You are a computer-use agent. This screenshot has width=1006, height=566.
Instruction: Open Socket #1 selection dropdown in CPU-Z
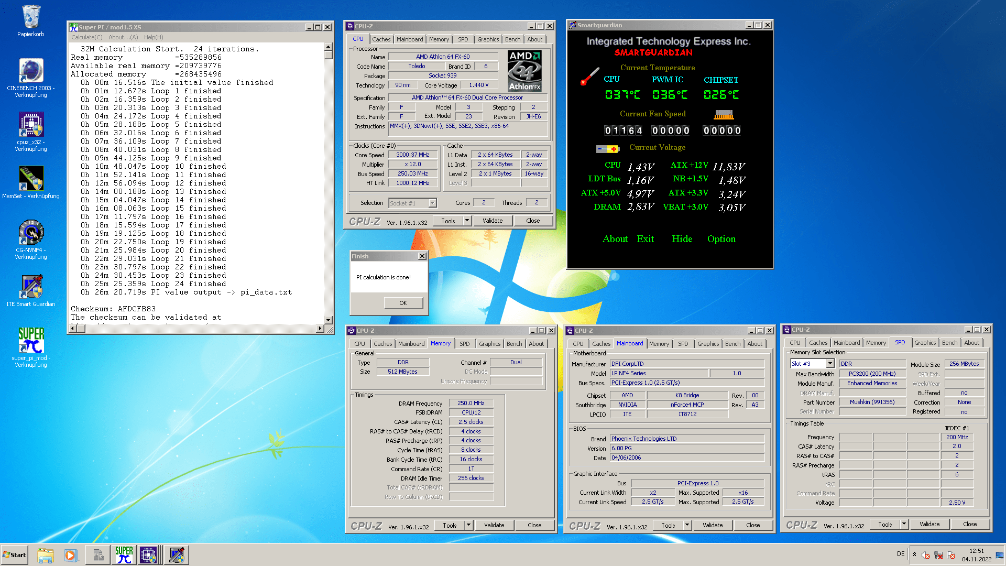tap(413, 203)
